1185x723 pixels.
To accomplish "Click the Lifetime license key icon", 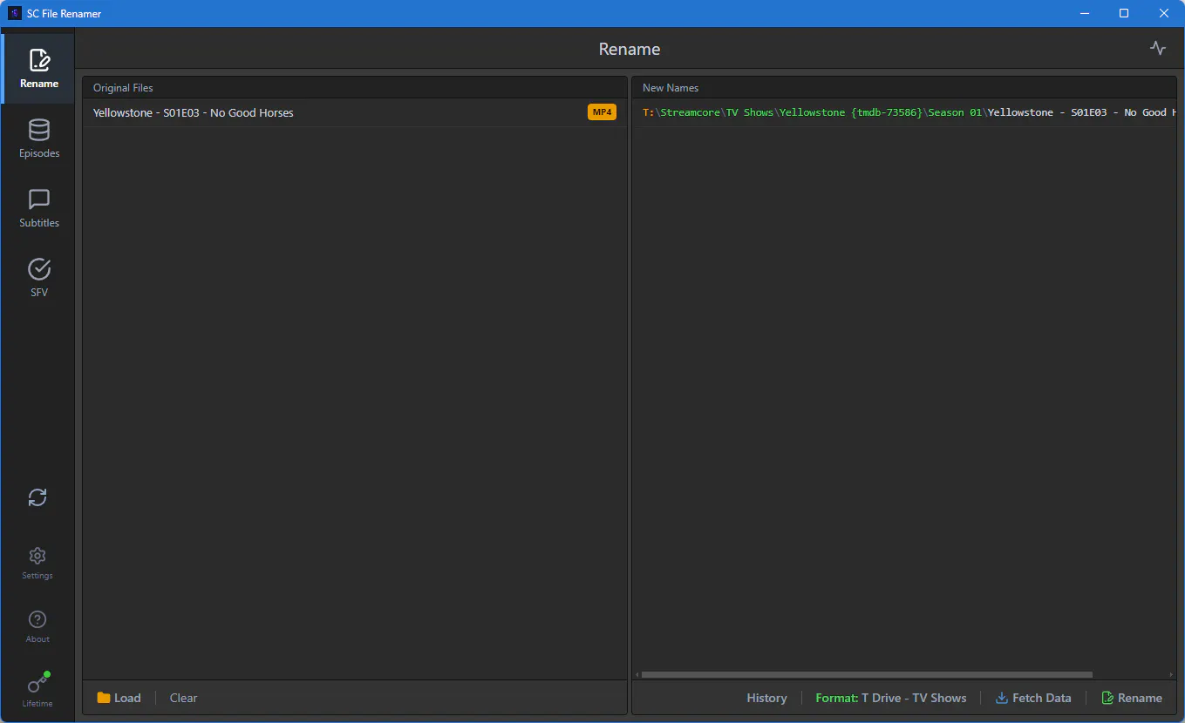I will click(37, 690).
